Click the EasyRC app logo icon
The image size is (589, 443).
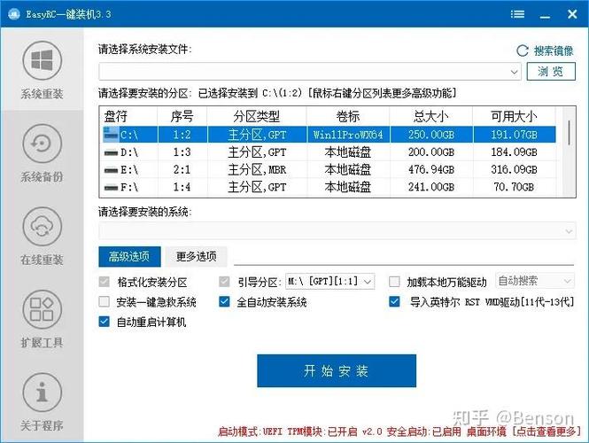click(14, 14)
